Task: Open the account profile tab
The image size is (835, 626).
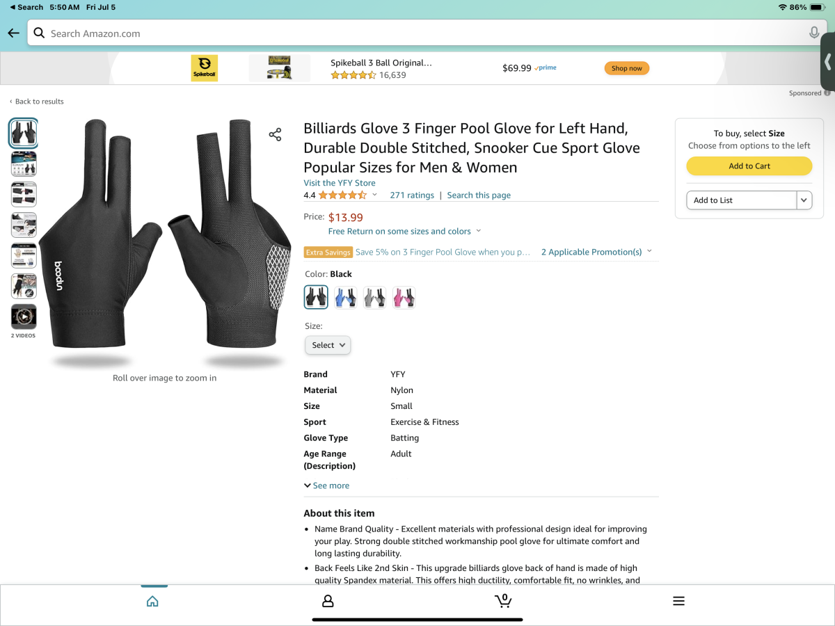Action: pyautogui.click(x=328, y=601)
